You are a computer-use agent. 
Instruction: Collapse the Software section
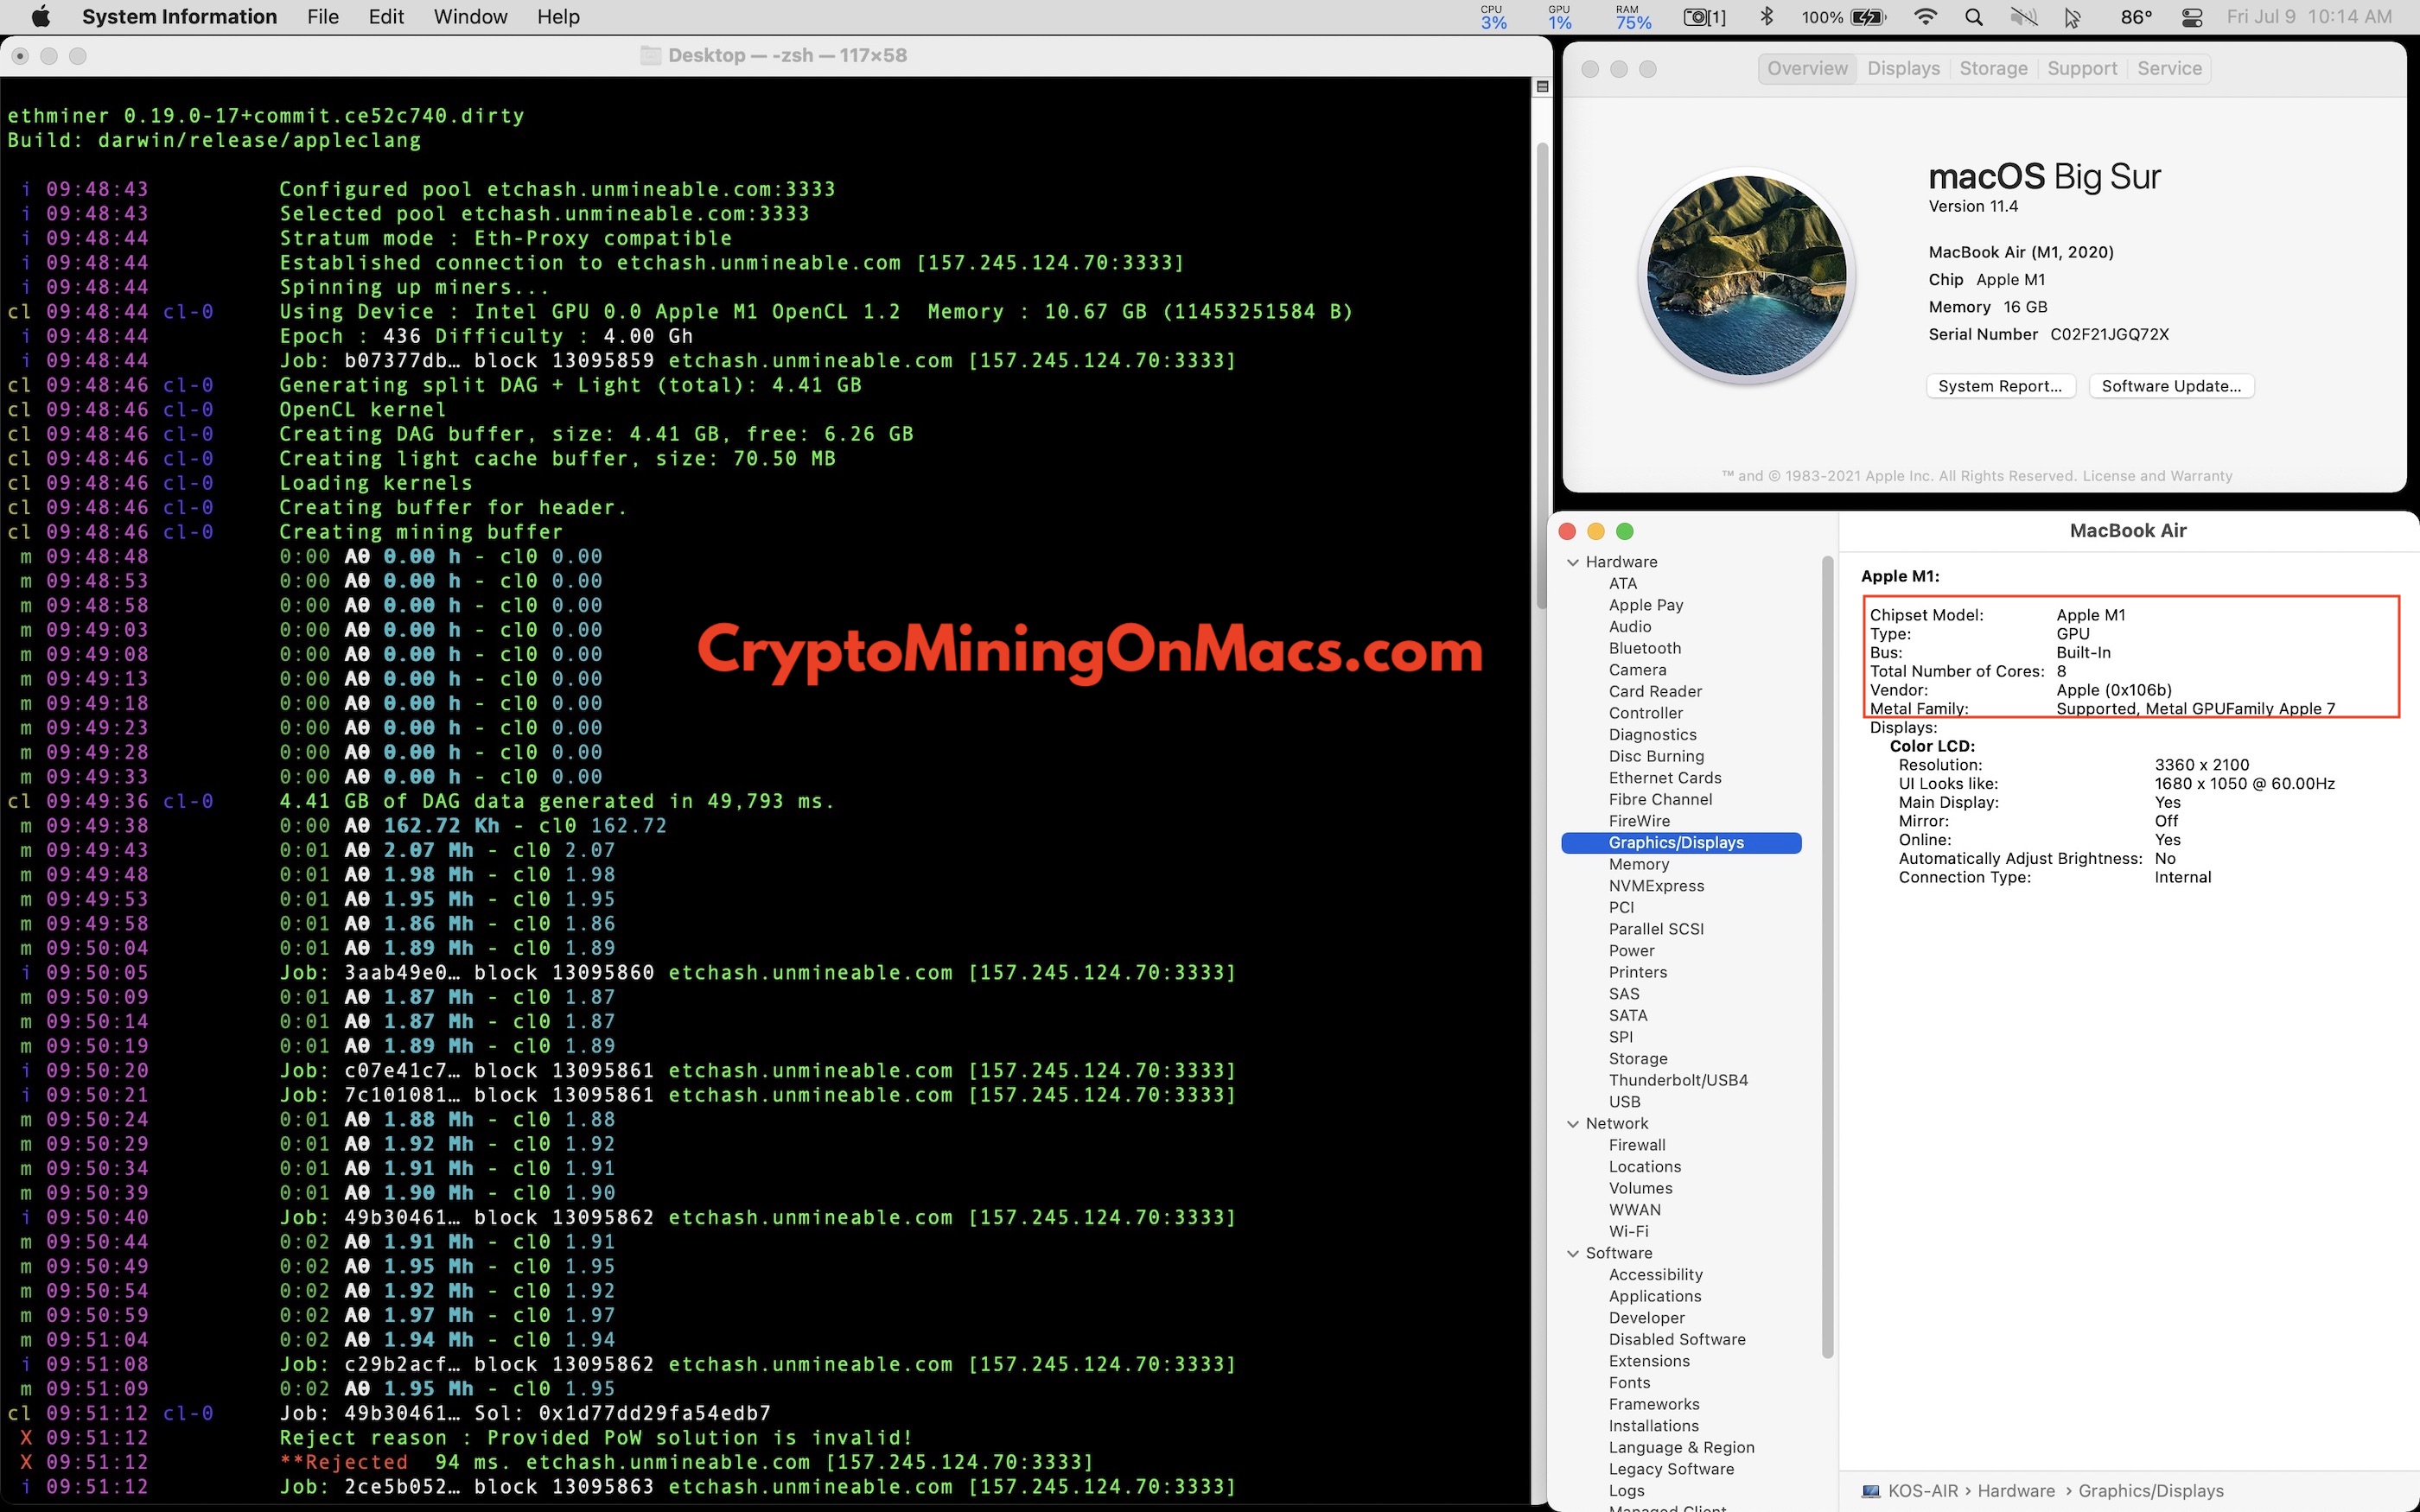(x=1573, y=1253)
